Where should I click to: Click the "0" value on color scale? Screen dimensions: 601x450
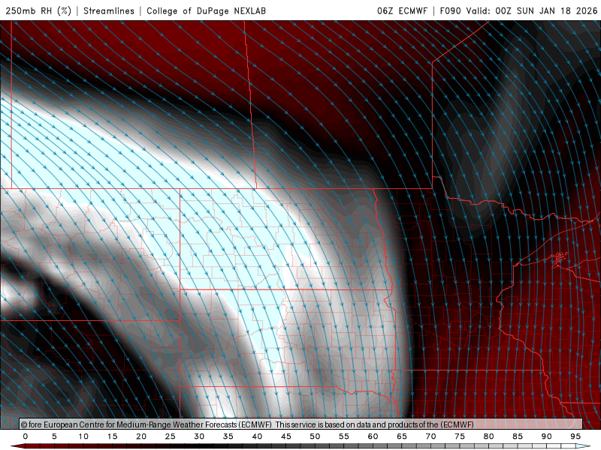(x=26, y=436)
